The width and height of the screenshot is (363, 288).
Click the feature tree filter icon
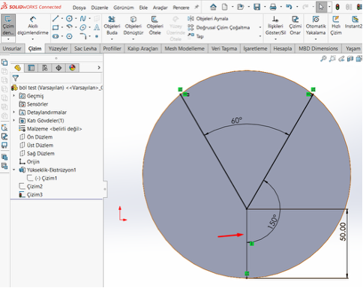(16, 78)
